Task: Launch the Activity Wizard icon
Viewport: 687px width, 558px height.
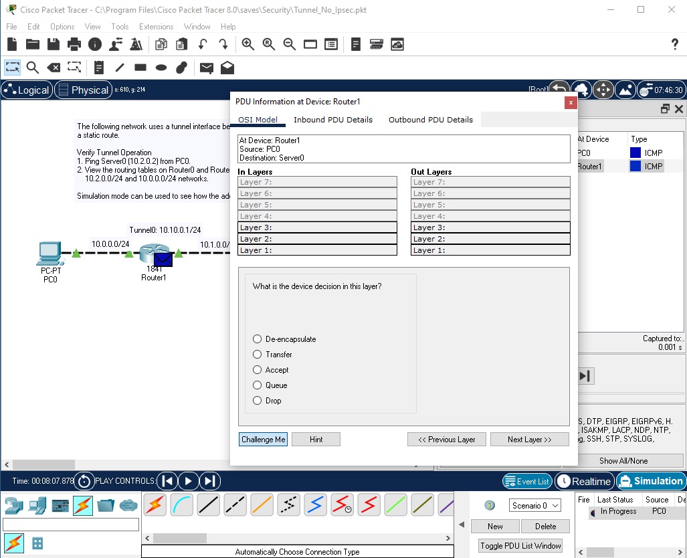Action: tap(116, 44)
